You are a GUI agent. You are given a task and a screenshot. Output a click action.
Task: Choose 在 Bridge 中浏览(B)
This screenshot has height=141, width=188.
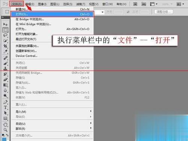(x=53, y=19)
